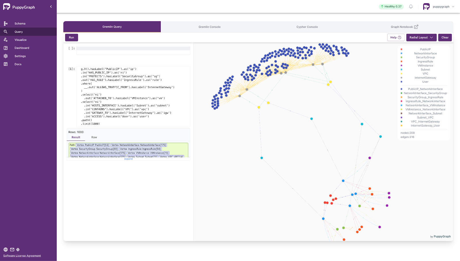This screenshot has width=460, height=261.
Task: Open the notifications bell
Action: [x=411, y=7]
